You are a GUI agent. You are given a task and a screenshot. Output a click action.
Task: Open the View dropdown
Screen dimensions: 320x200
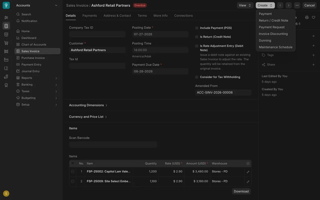pyautogui.click(x=245, y=5)
